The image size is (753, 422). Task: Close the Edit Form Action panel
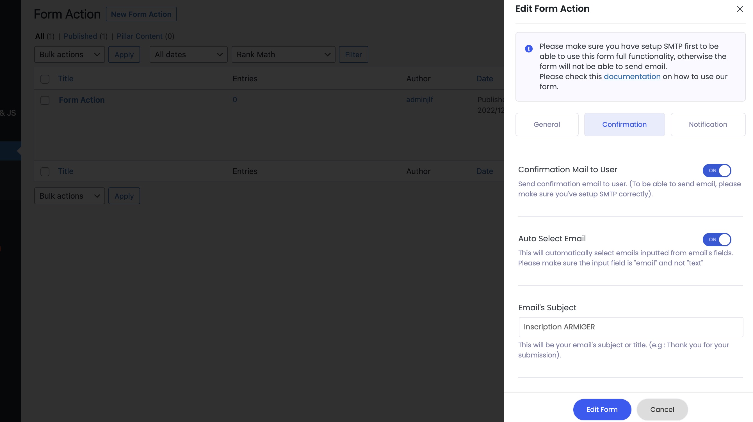tap(740, 9)
